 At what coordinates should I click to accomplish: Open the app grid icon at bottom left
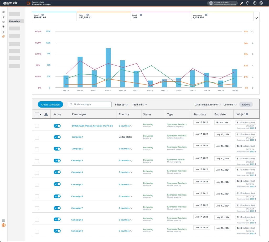[x=4, y=220]
